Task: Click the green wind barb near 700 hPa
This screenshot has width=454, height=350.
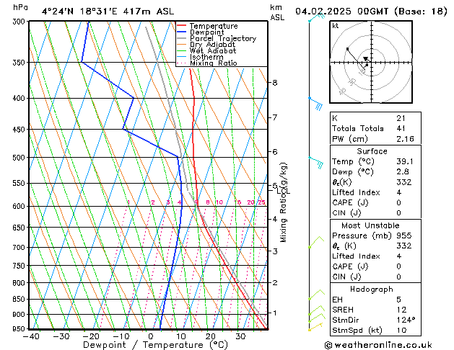Action: (314, 242)
